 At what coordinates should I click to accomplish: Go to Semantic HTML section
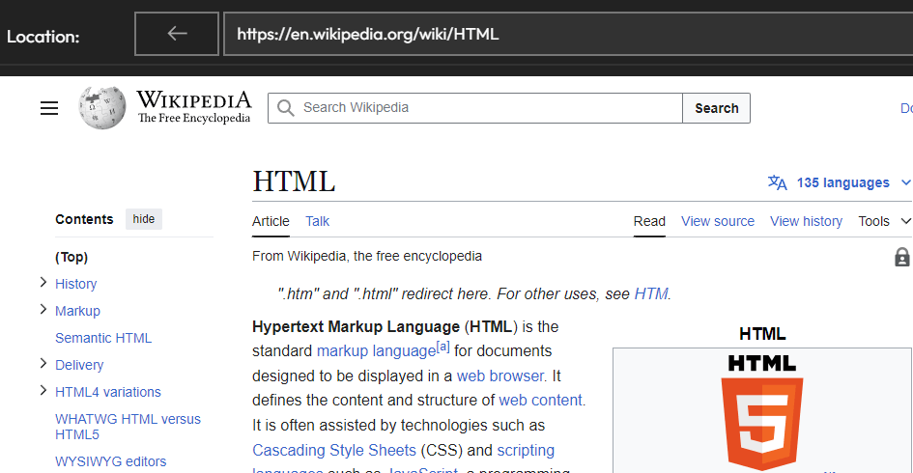103,338
